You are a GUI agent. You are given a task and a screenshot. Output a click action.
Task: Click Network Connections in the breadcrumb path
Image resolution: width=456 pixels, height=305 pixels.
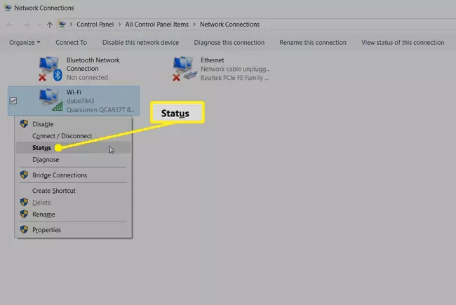229,25
